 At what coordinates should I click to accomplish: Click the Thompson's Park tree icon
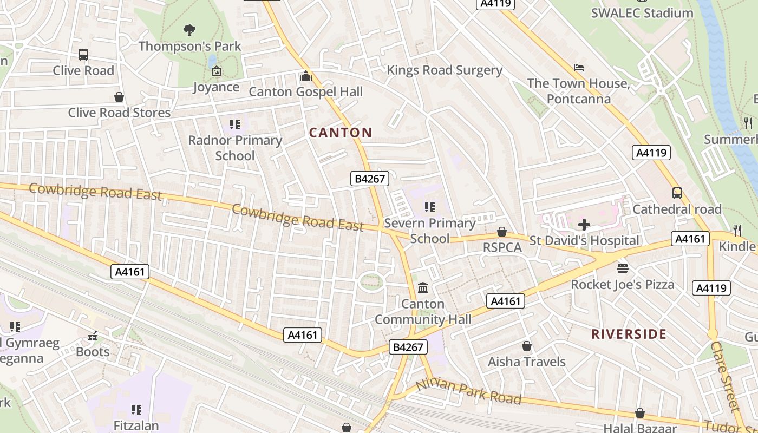[190, 30]
